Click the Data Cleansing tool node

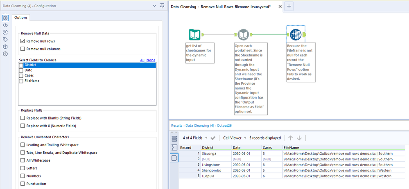tap(295, 35)
